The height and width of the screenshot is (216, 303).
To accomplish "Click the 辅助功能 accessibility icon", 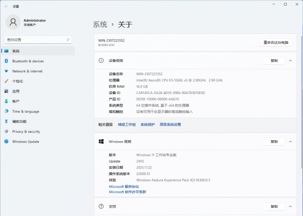I will coord(7,121).
